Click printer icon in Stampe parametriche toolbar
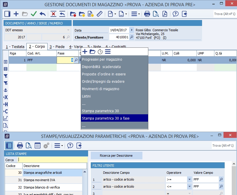The height and width of the screenshot is (195, 237). tap(20, 146)
